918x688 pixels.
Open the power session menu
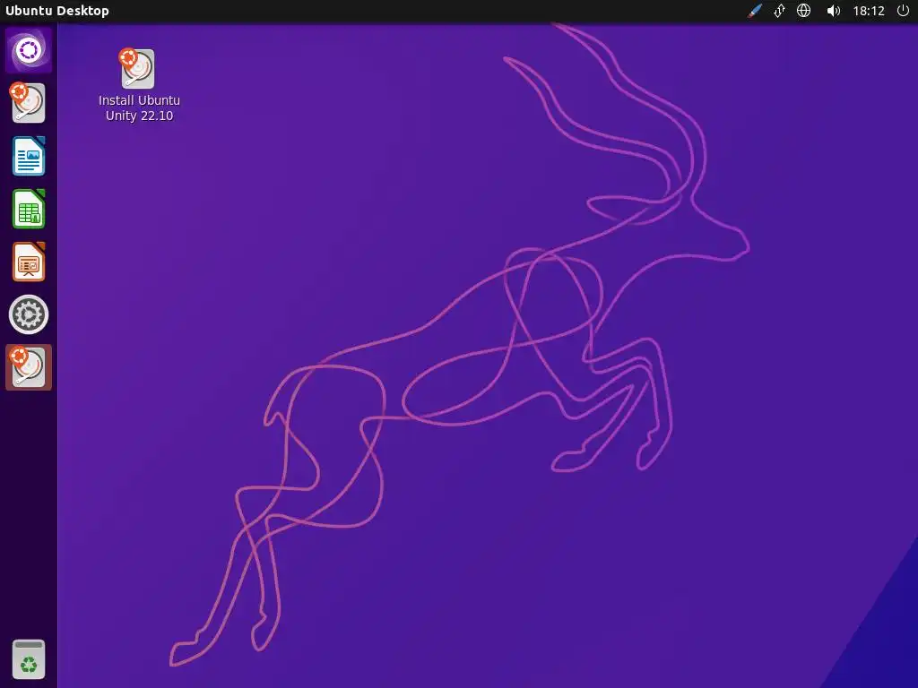pyautogui.click(x=903, y=11)
